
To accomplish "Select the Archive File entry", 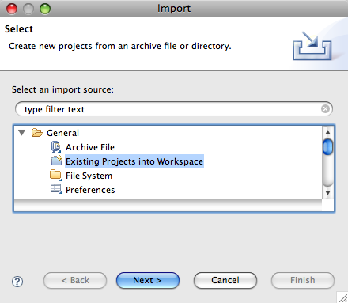I will [90, 147].
